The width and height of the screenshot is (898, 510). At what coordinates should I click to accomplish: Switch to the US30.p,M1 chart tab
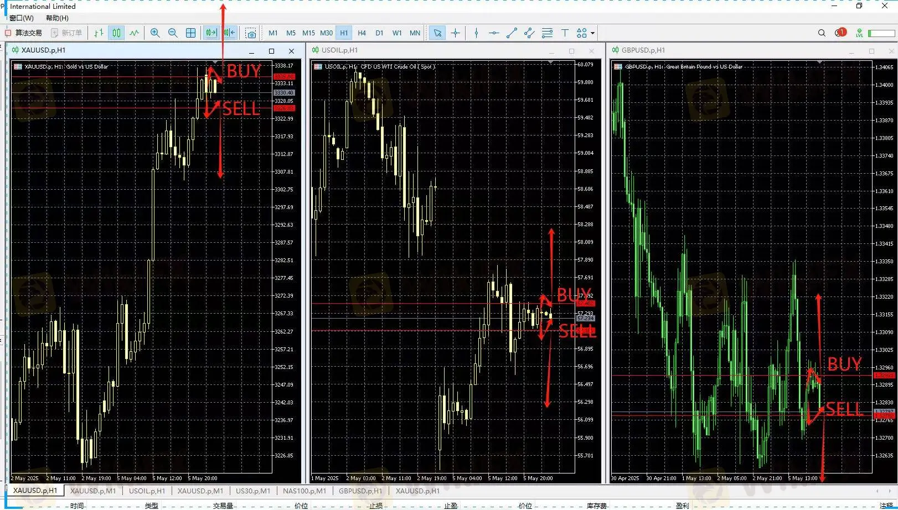[x=253, y=491]
